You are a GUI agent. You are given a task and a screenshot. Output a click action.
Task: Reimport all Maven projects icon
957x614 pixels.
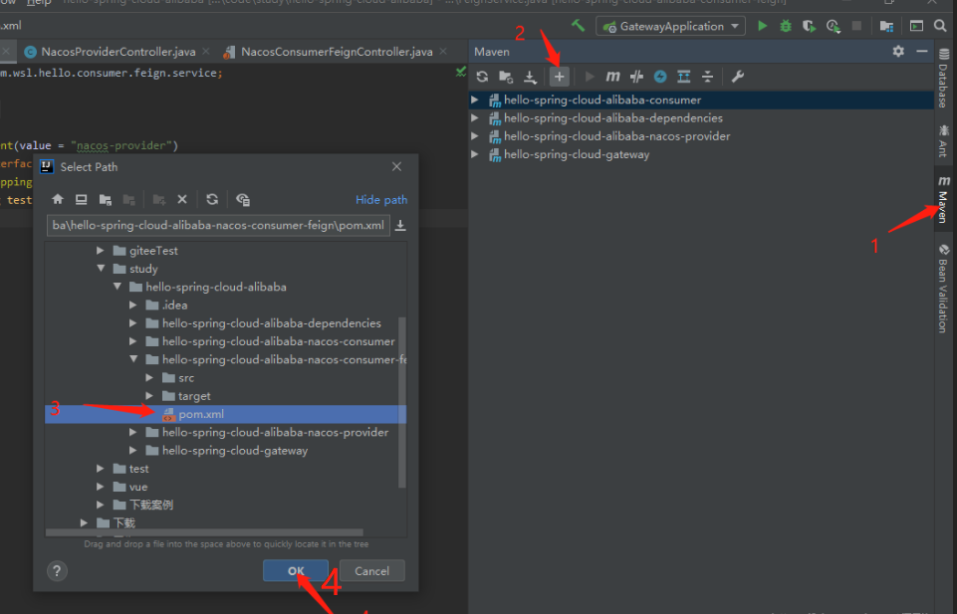pyautogui.click(x=482, y=77)
